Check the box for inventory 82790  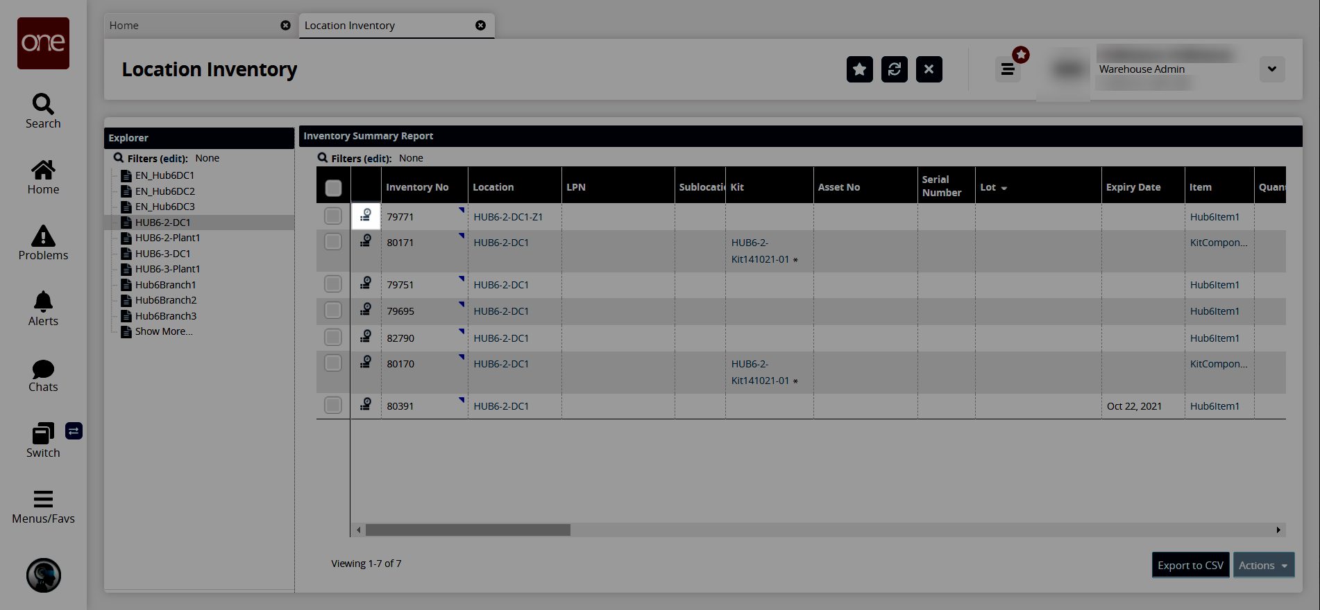point(333,338)
